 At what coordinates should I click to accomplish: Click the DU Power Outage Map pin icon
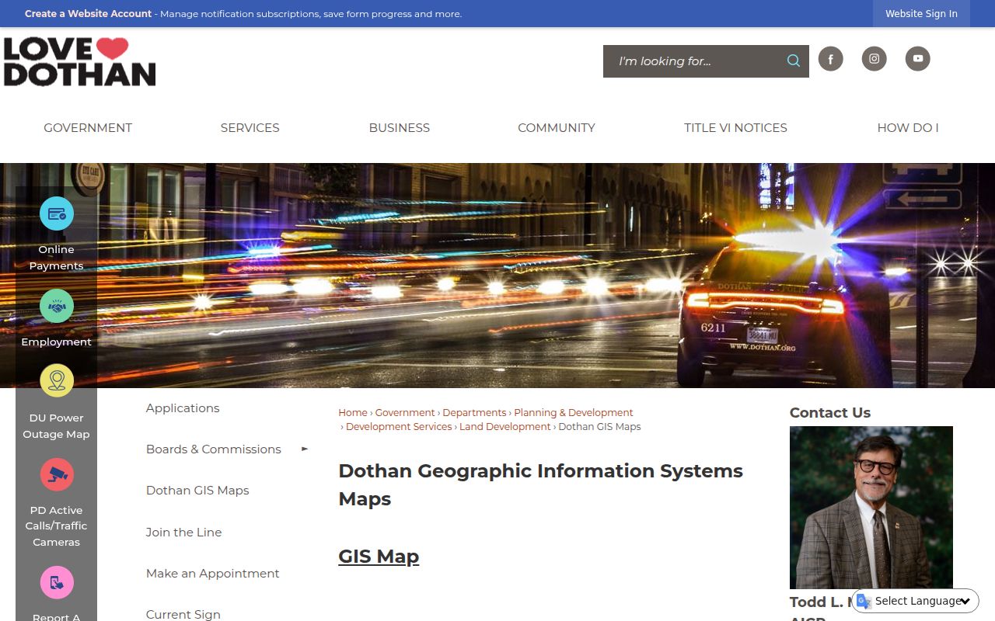point(57,380)
